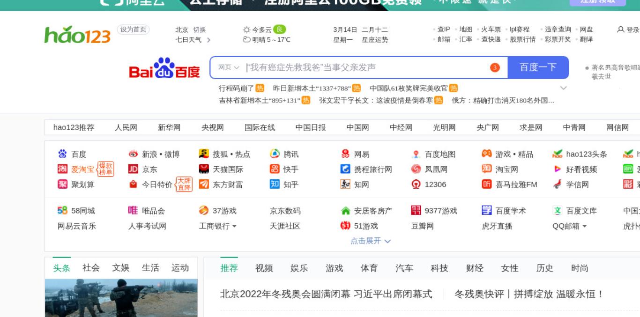Open the 火车票 link

click(491, 29)
